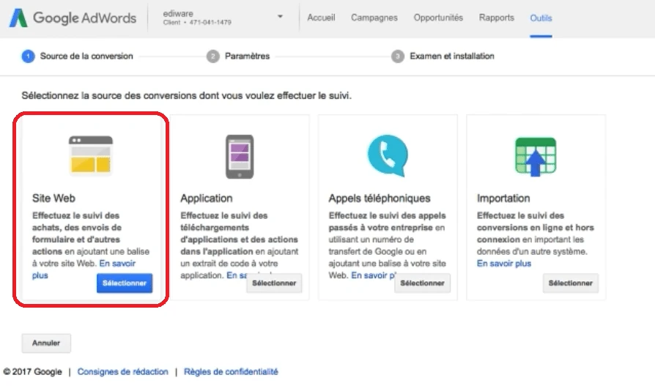Switch to the Campagnes tab

pos(374,18)
